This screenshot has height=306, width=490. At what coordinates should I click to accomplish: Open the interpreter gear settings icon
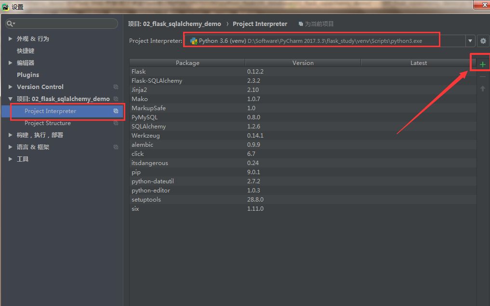pyautogui.click(x=483, y=41)
